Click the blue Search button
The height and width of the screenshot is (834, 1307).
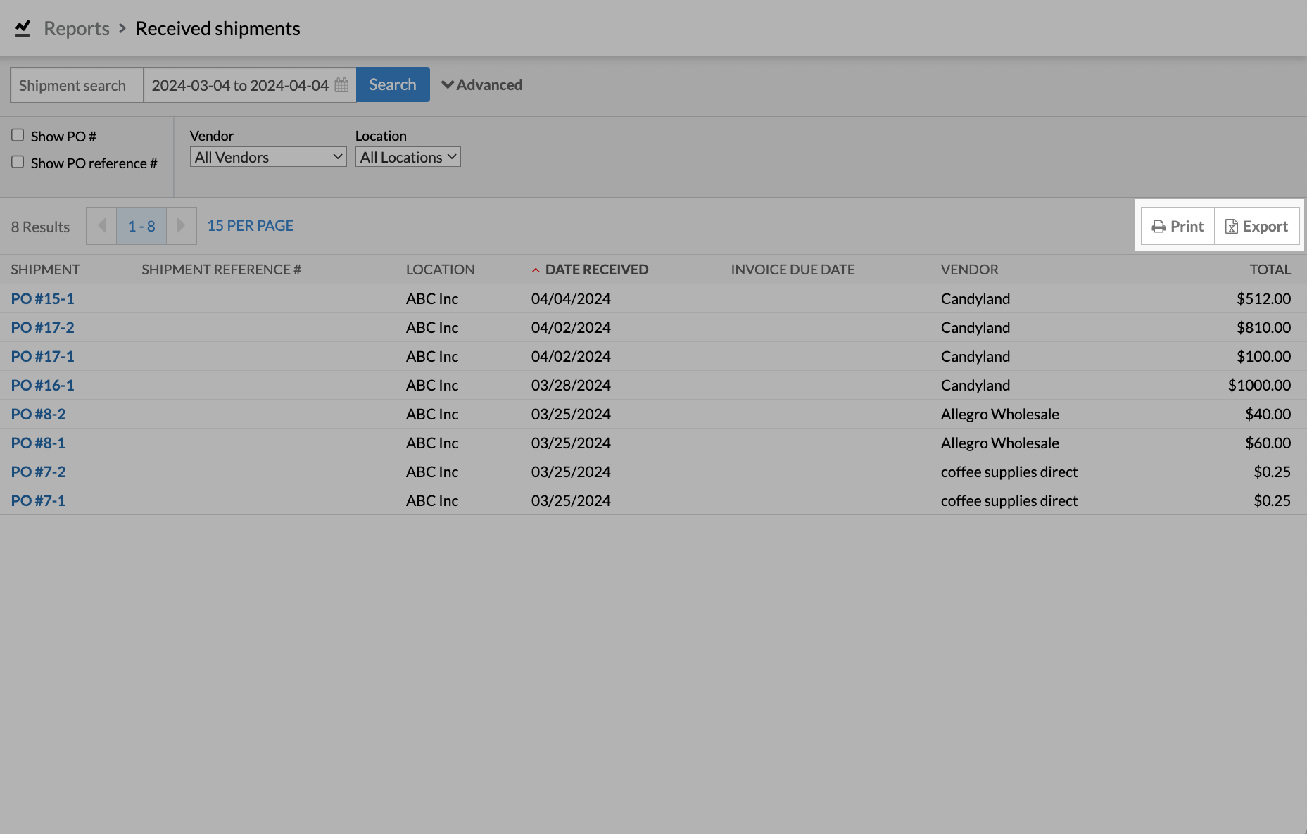click(392, 84)
